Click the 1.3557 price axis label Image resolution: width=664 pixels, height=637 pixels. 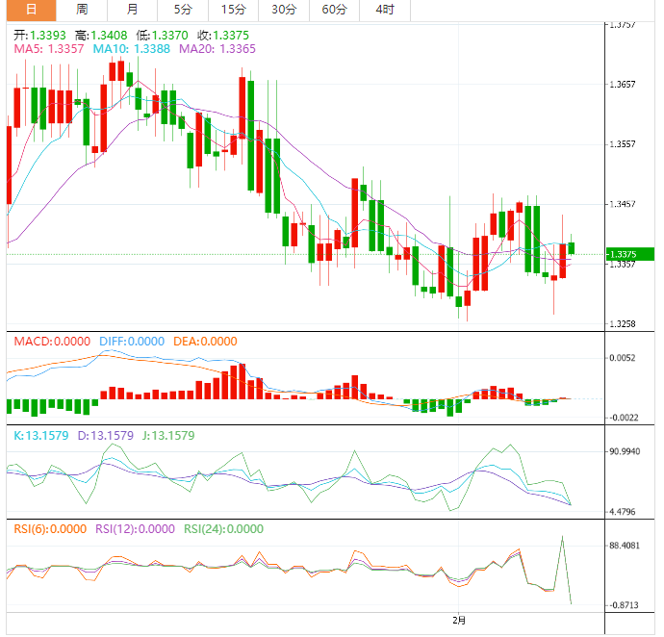pyautogui.click(x=623, y=144)
